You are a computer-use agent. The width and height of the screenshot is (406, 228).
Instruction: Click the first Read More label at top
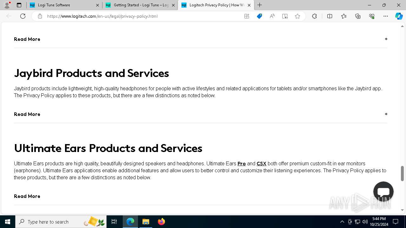27,39
